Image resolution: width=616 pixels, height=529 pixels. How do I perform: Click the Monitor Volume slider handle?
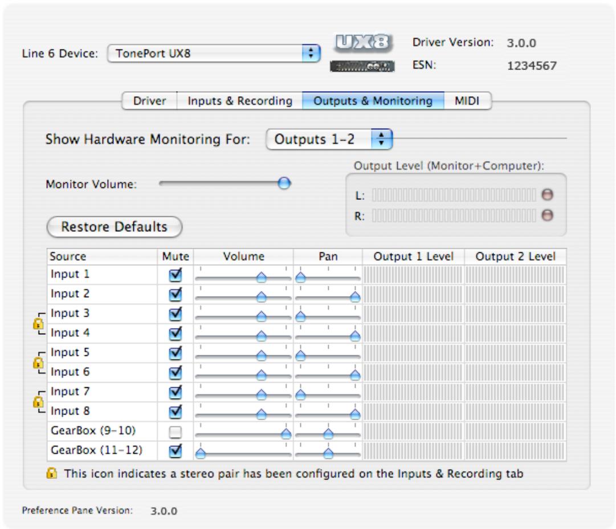[284, 183]
